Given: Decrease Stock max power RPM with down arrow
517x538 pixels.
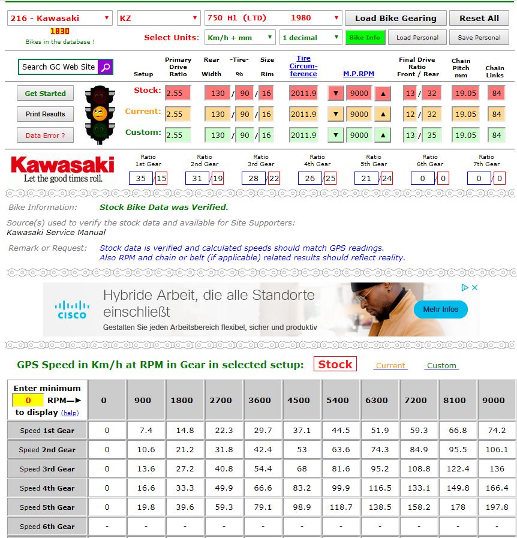Looking at the screenshot, I should [x=336, y=94].
